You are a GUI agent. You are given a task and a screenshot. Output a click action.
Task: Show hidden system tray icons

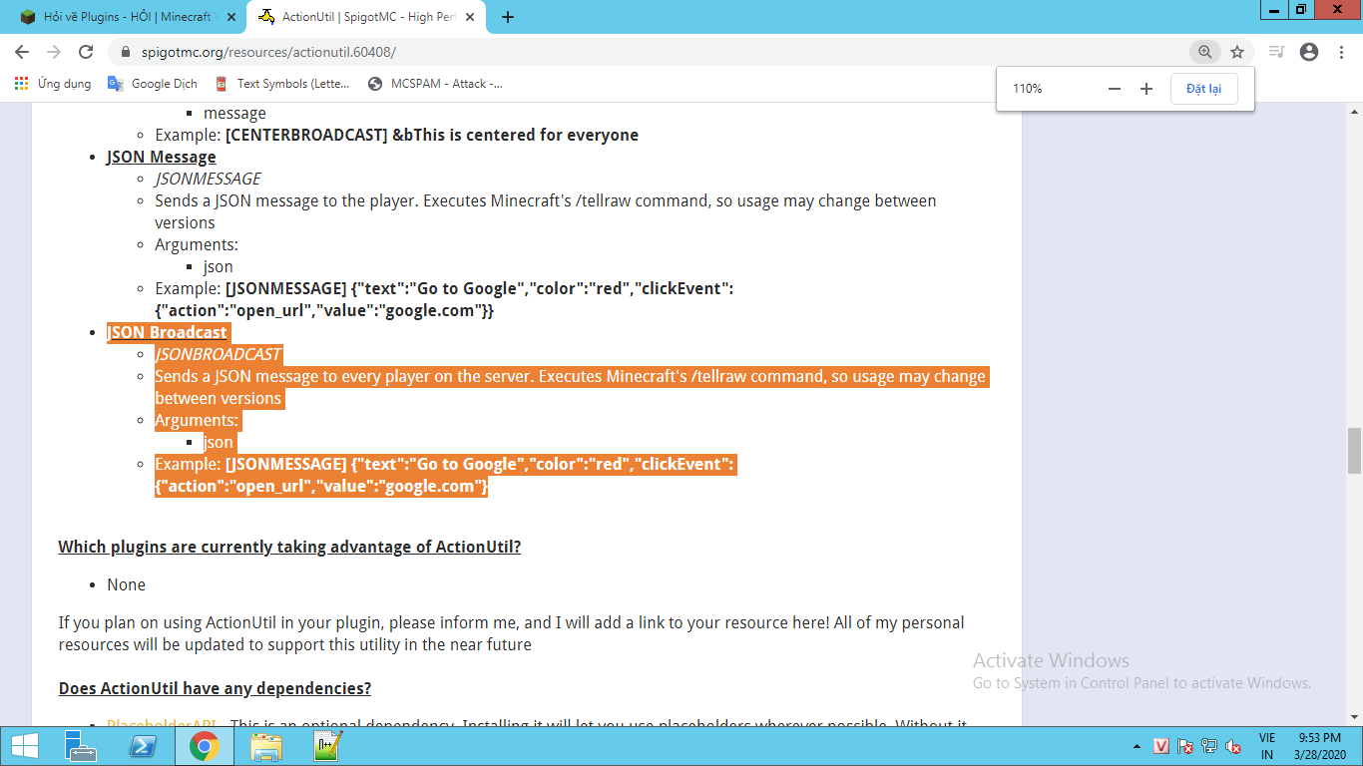point(1137,746)
